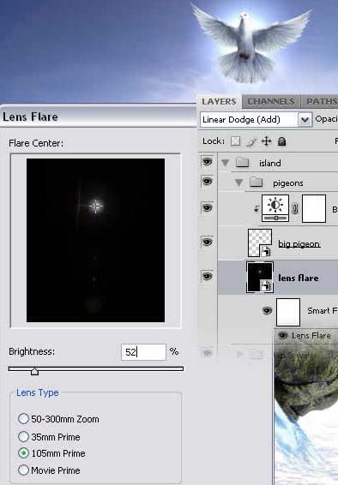The image size is (338, 485).
Task: Switch to the Channels tab
Action: [x=271, y=101]
